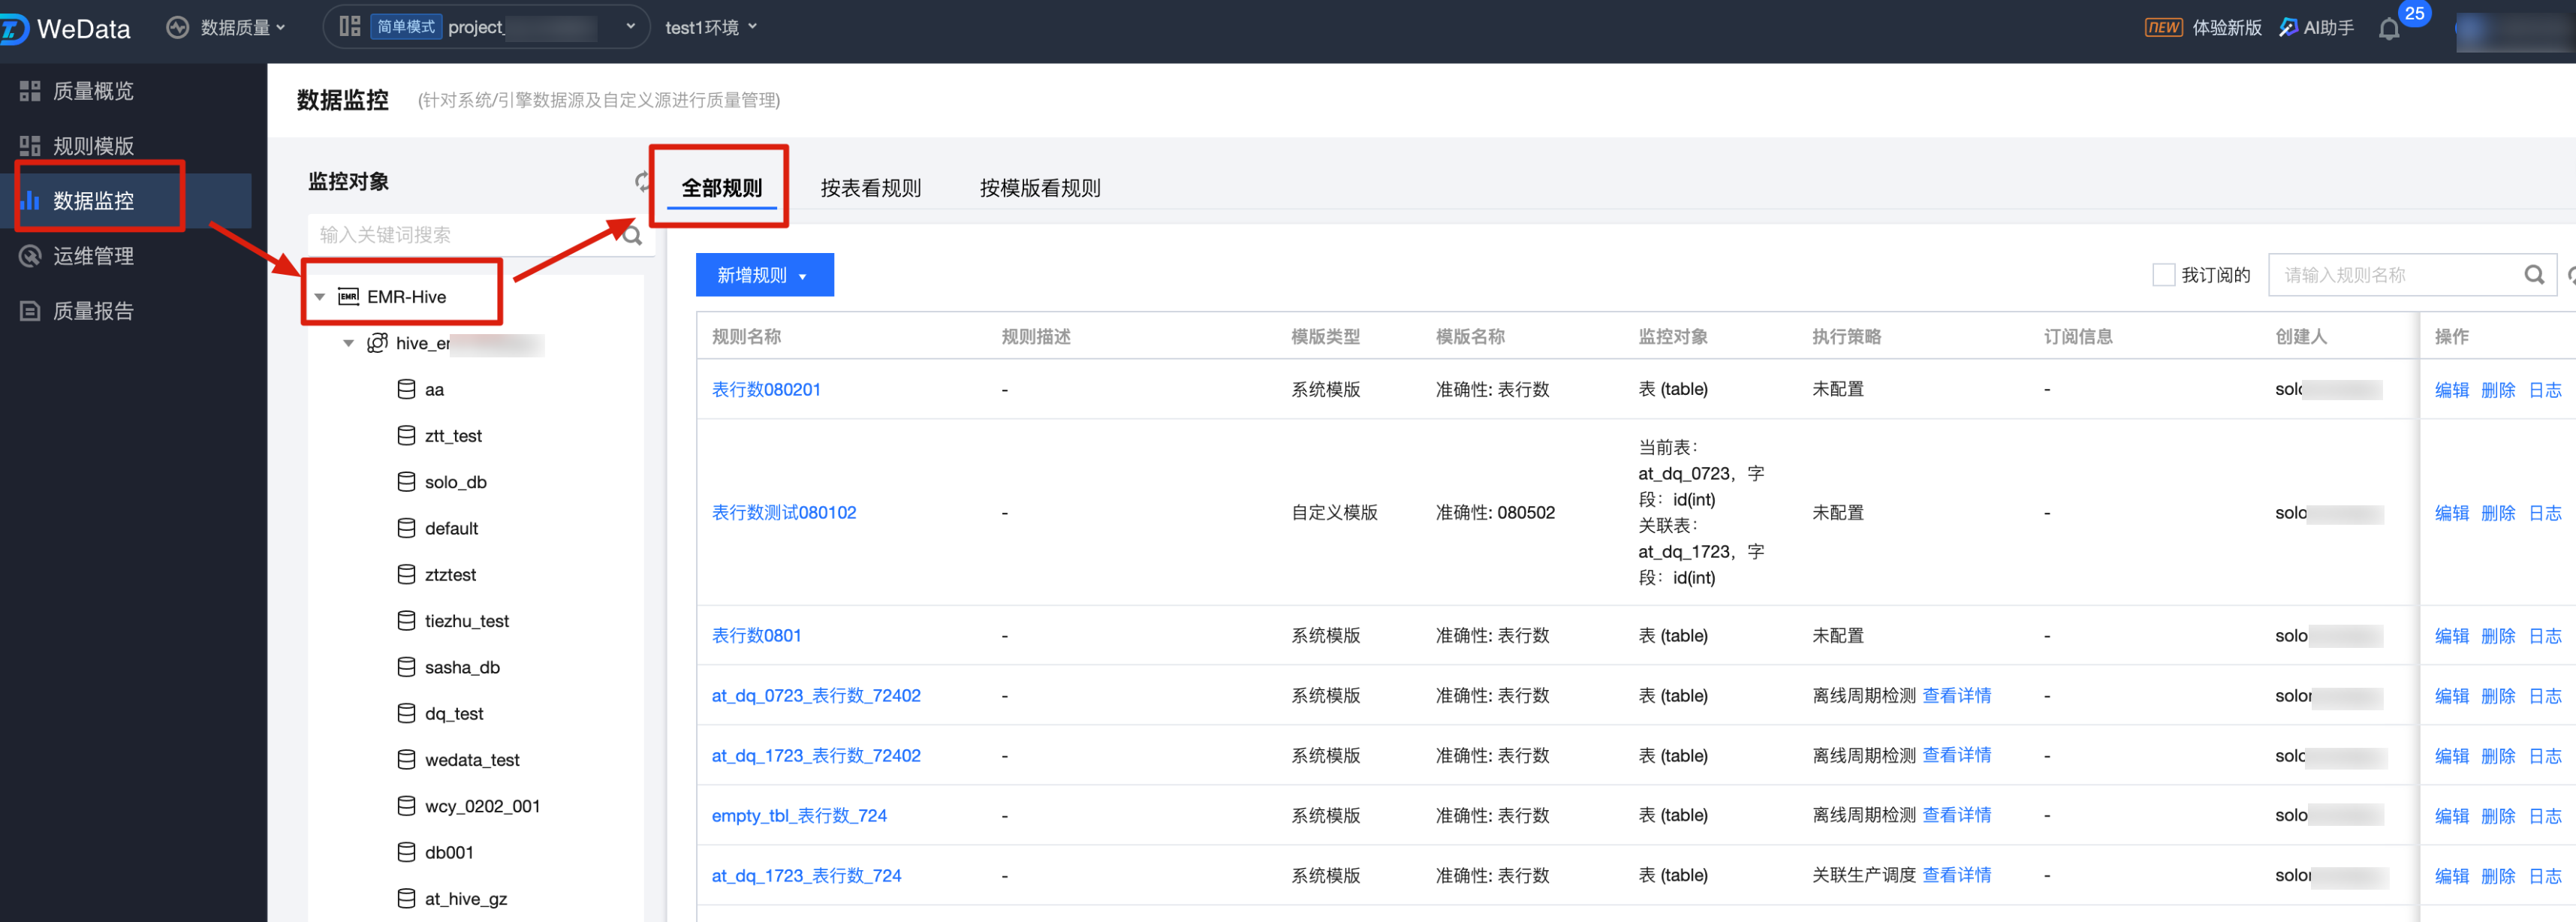Collapse the EMR-Hive tree node

coord(320,297)
